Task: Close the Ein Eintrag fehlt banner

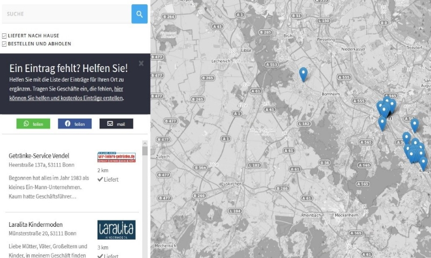Action: [141, 63]
